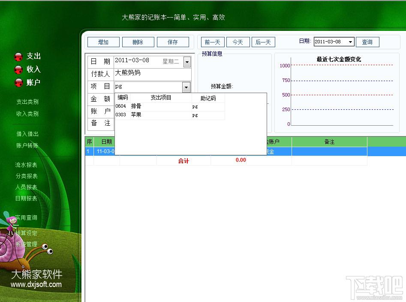
Task: Click the 项目 input containing pg
Action: tap(148, 87)
